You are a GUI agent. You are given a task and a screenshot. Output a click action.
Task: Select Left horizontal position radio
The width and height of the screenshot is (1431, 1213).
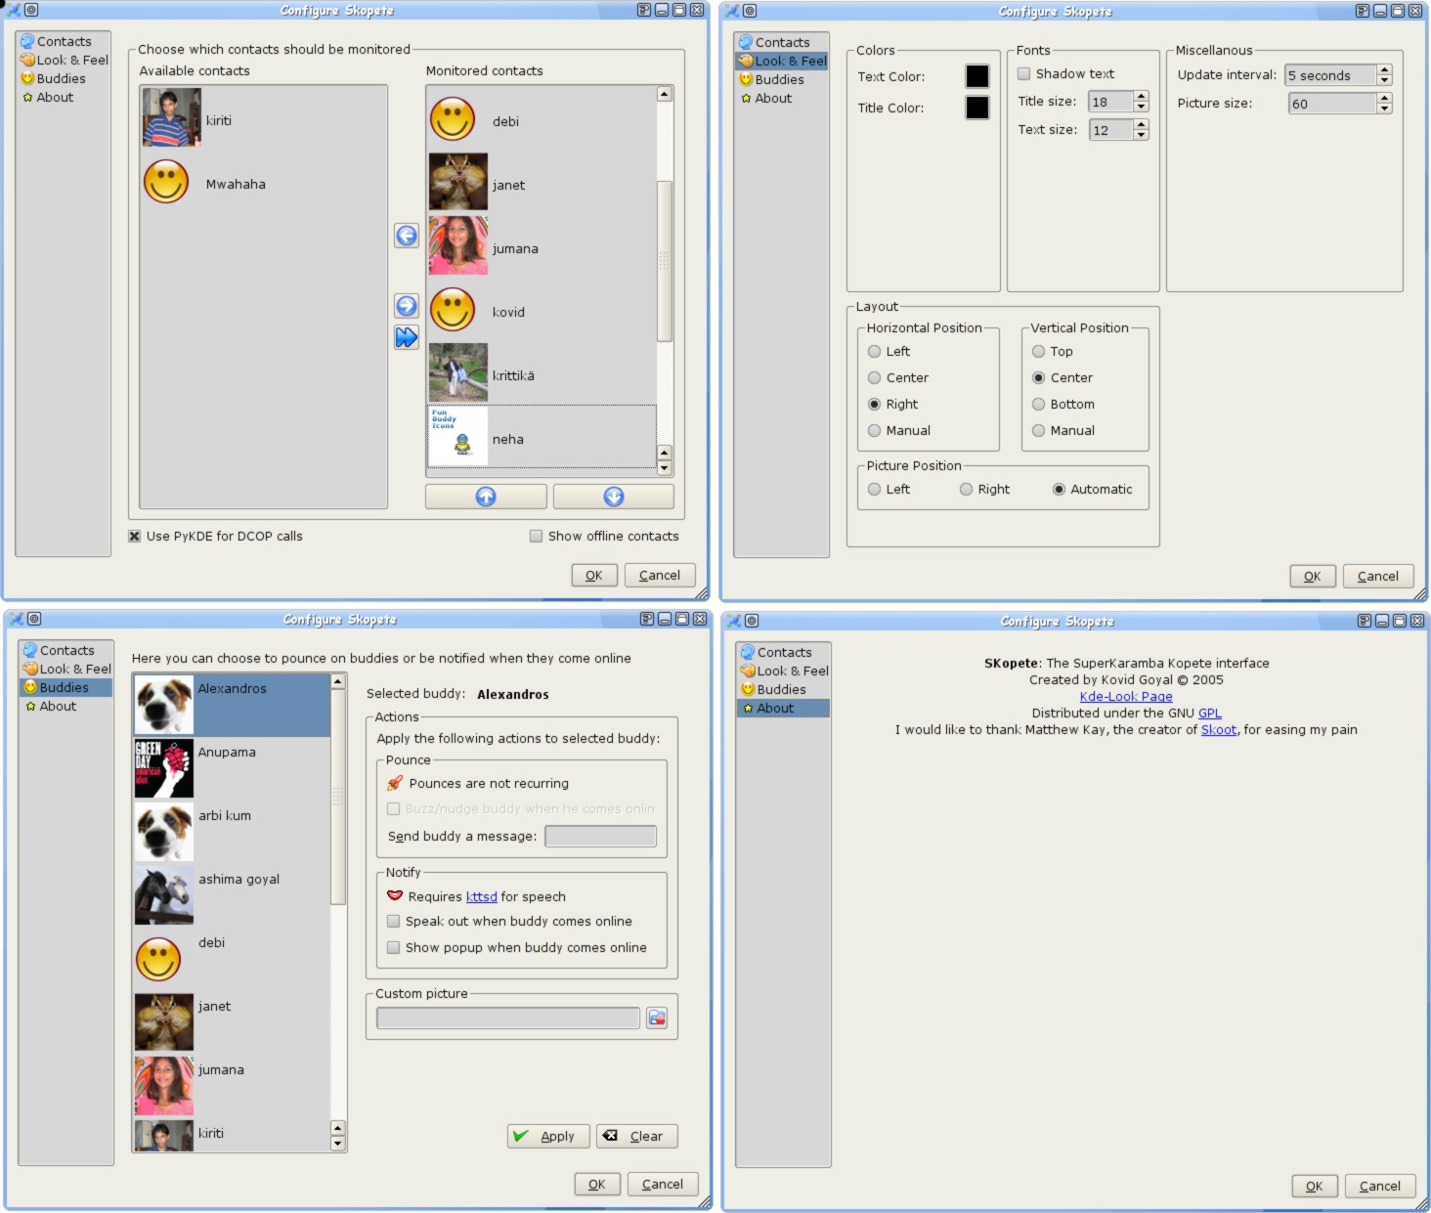[x=875, y=351]
